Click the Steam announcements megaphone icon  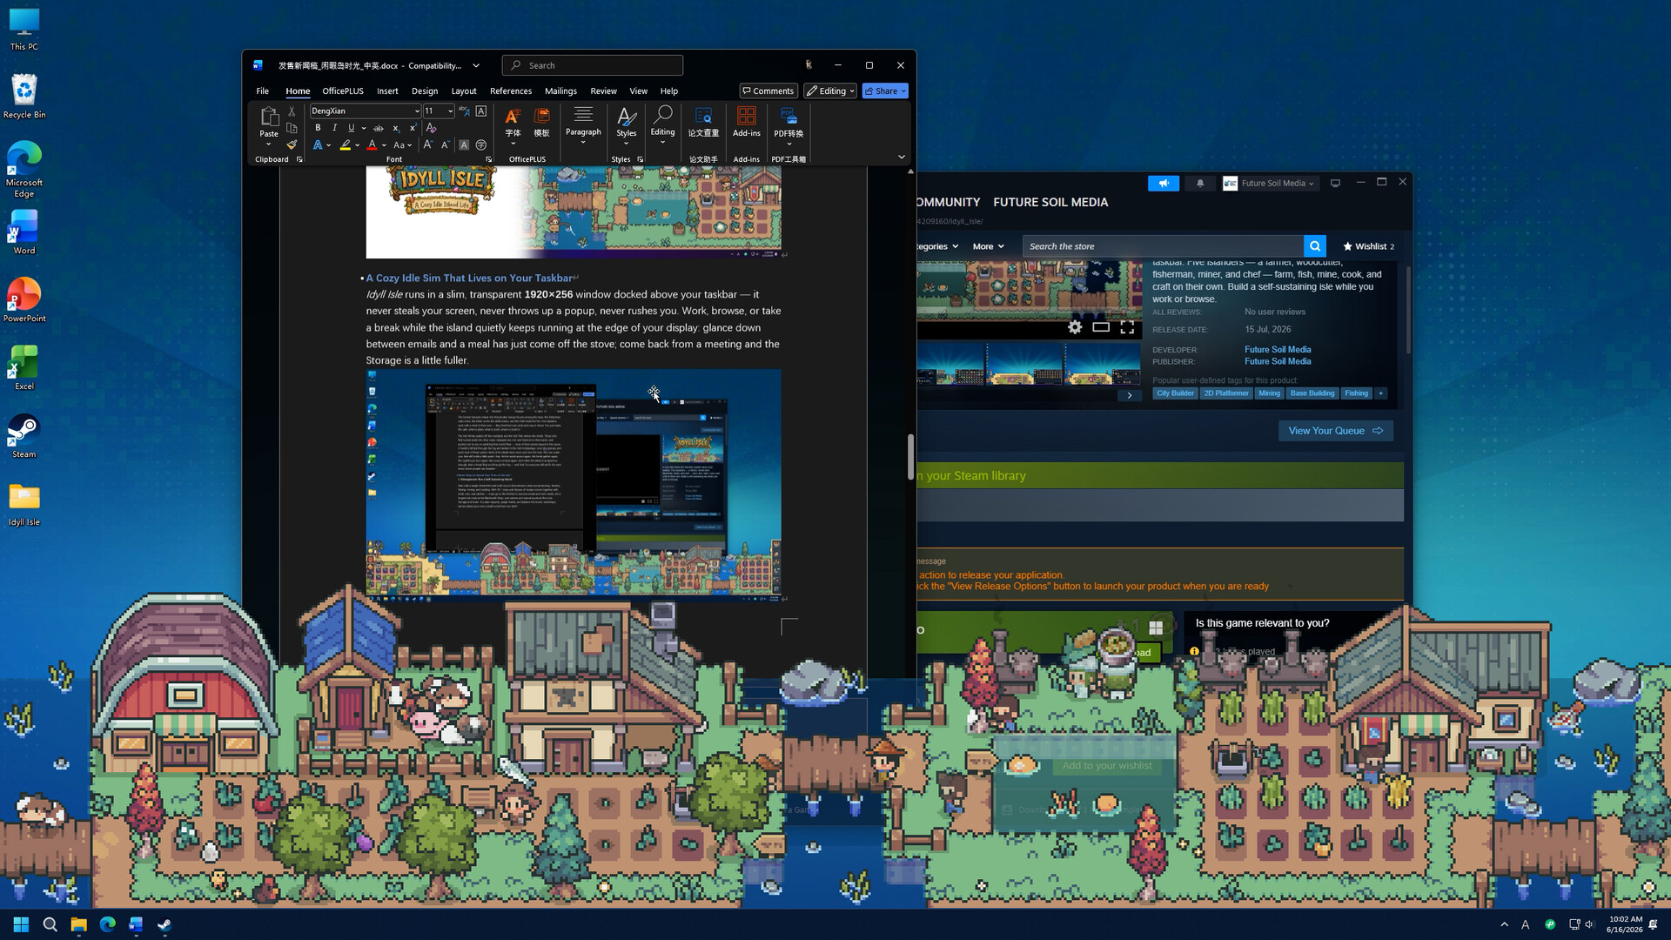click(1164, 184)
